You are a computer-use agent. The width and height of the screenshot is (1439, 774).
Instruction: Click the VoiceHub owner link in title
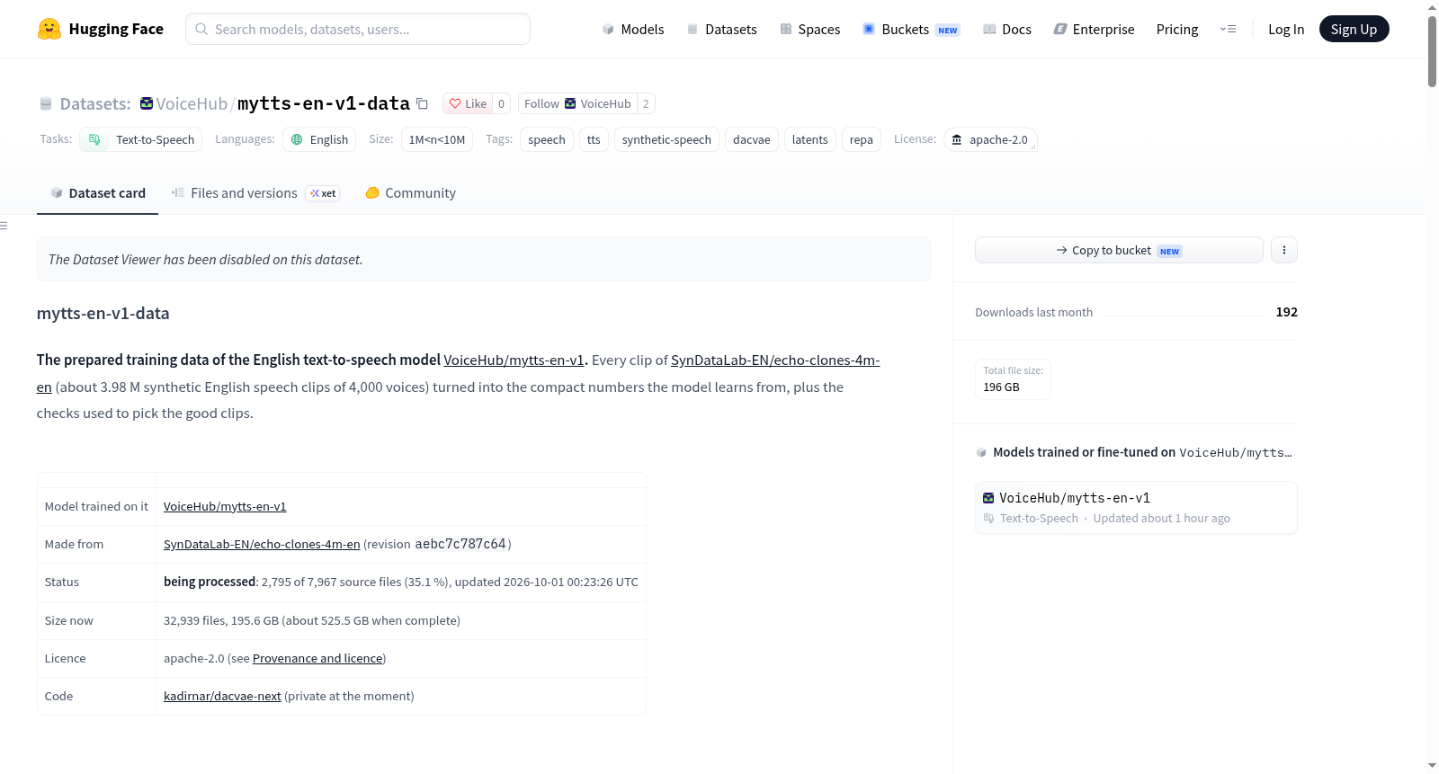(192, 103)
